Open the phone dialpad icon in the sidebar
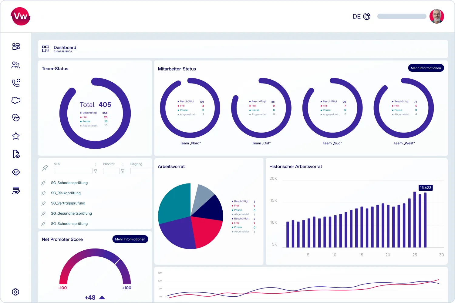Screen dimensions: 455x303 click(16, 83)
